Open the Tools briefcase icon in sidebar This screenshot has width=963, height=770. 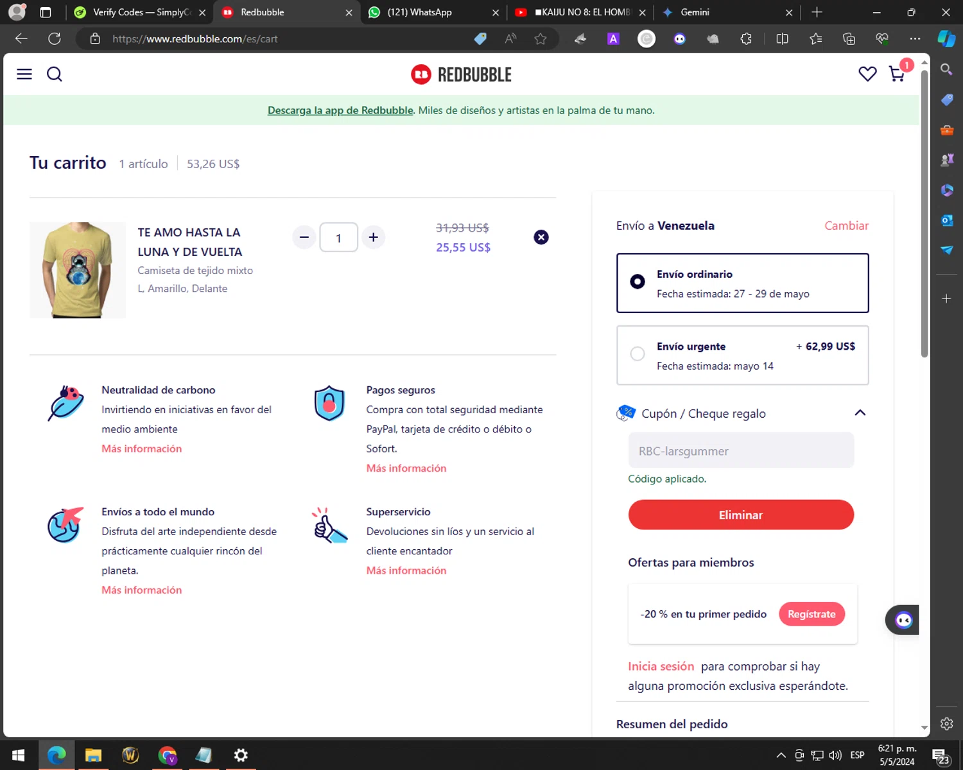(946, 130)
